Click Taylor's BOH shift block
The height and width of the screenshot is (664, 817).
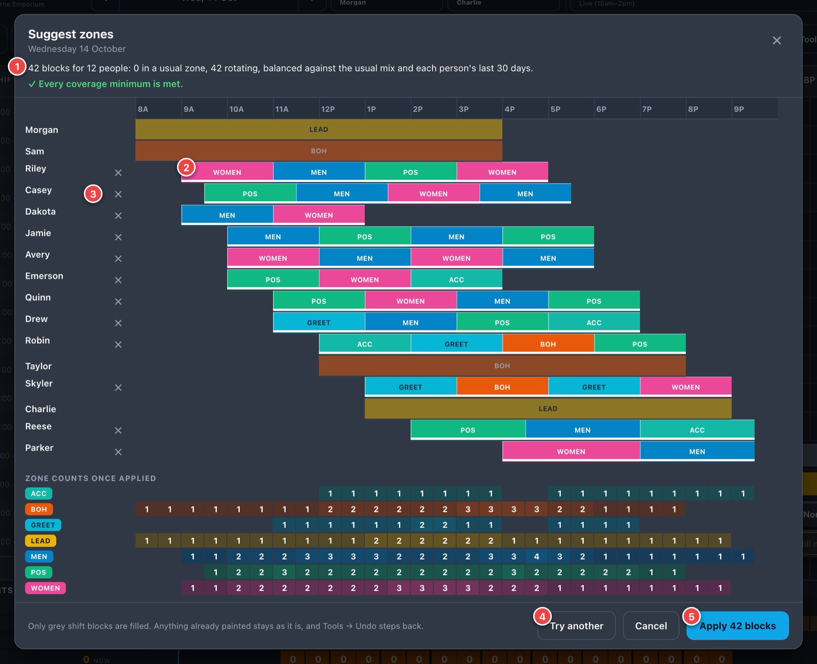(x=502, y=366)
